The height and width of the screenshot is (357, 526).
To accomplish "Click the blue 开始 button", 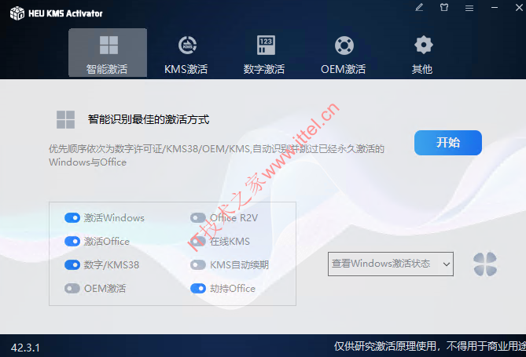I will pyautogui.click(x=448, y=143).
